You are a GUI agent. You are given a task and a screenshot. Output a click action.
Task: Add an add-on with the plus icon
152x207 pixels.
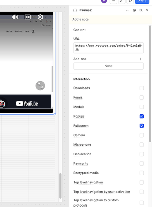140,59
